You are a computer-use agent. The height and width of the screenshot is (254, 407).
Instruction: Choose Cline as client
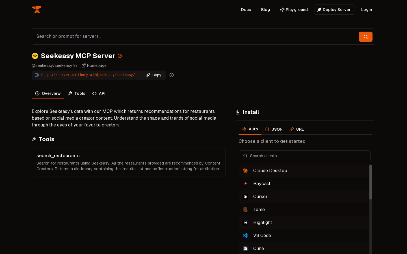point(304,249)
